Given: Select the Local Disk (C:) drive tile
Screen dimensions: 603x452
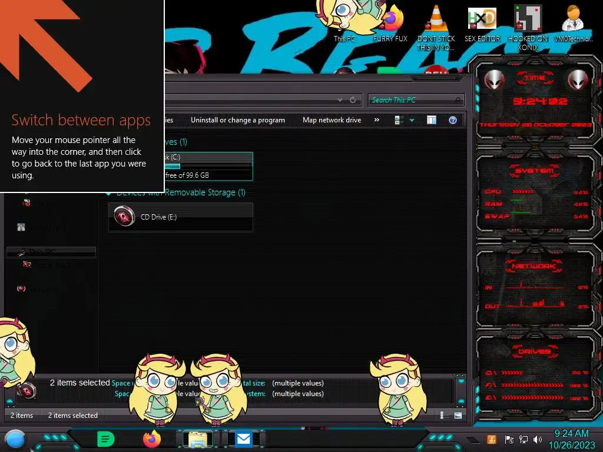Looking at the screenshot, I should tap(208, 166).
